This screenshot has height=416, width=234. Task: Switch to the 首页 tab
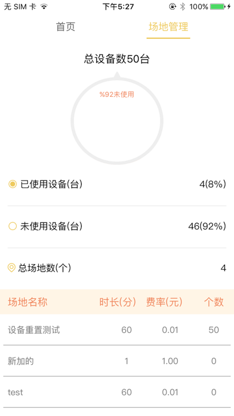point(66,27)
